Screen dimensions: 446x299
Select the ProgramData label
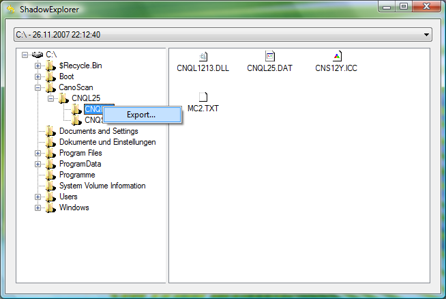[80, 164]
